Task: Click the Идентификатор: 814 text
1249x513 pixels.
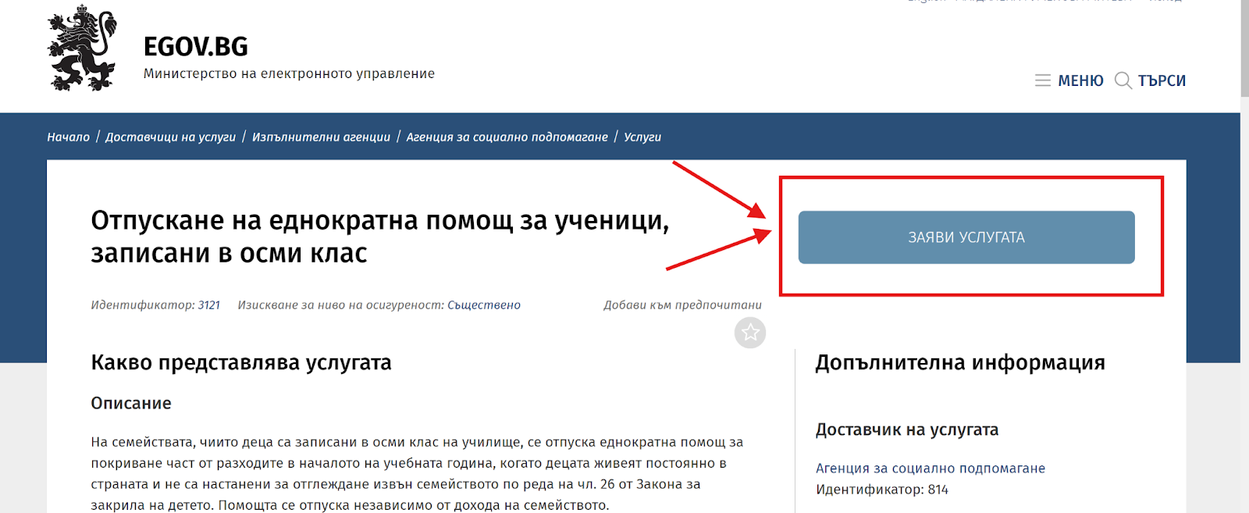Action: [x=882, y=490]
